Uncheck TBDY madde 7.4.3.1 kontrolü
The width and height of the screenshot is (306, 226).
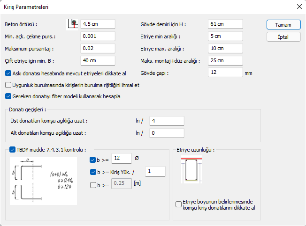pos(12,150)
